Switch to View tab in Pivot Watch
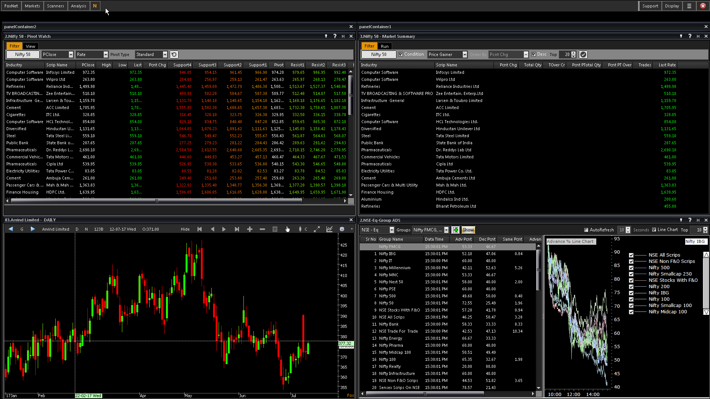The height and width of the screenshot is (399, 710). tap(30, 46)
